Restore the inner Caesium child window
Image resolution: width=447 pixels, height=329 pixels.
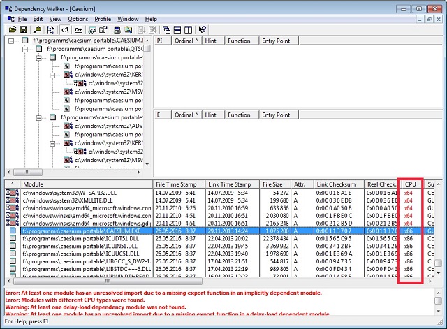tap(430, 19)
